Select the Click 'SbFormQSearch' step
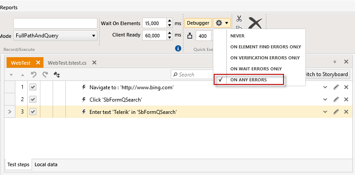This screenshot has height=175, width=355. point(116,99)
